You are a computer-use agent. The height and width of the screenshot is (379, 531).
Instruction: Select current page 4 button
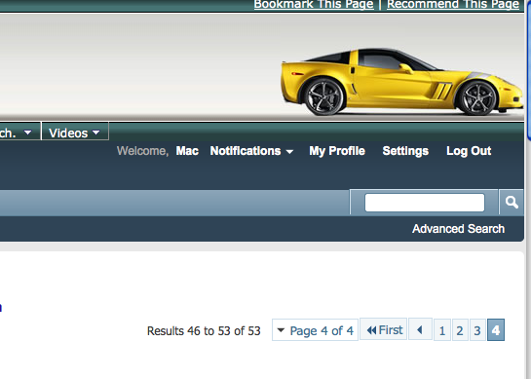496,330
